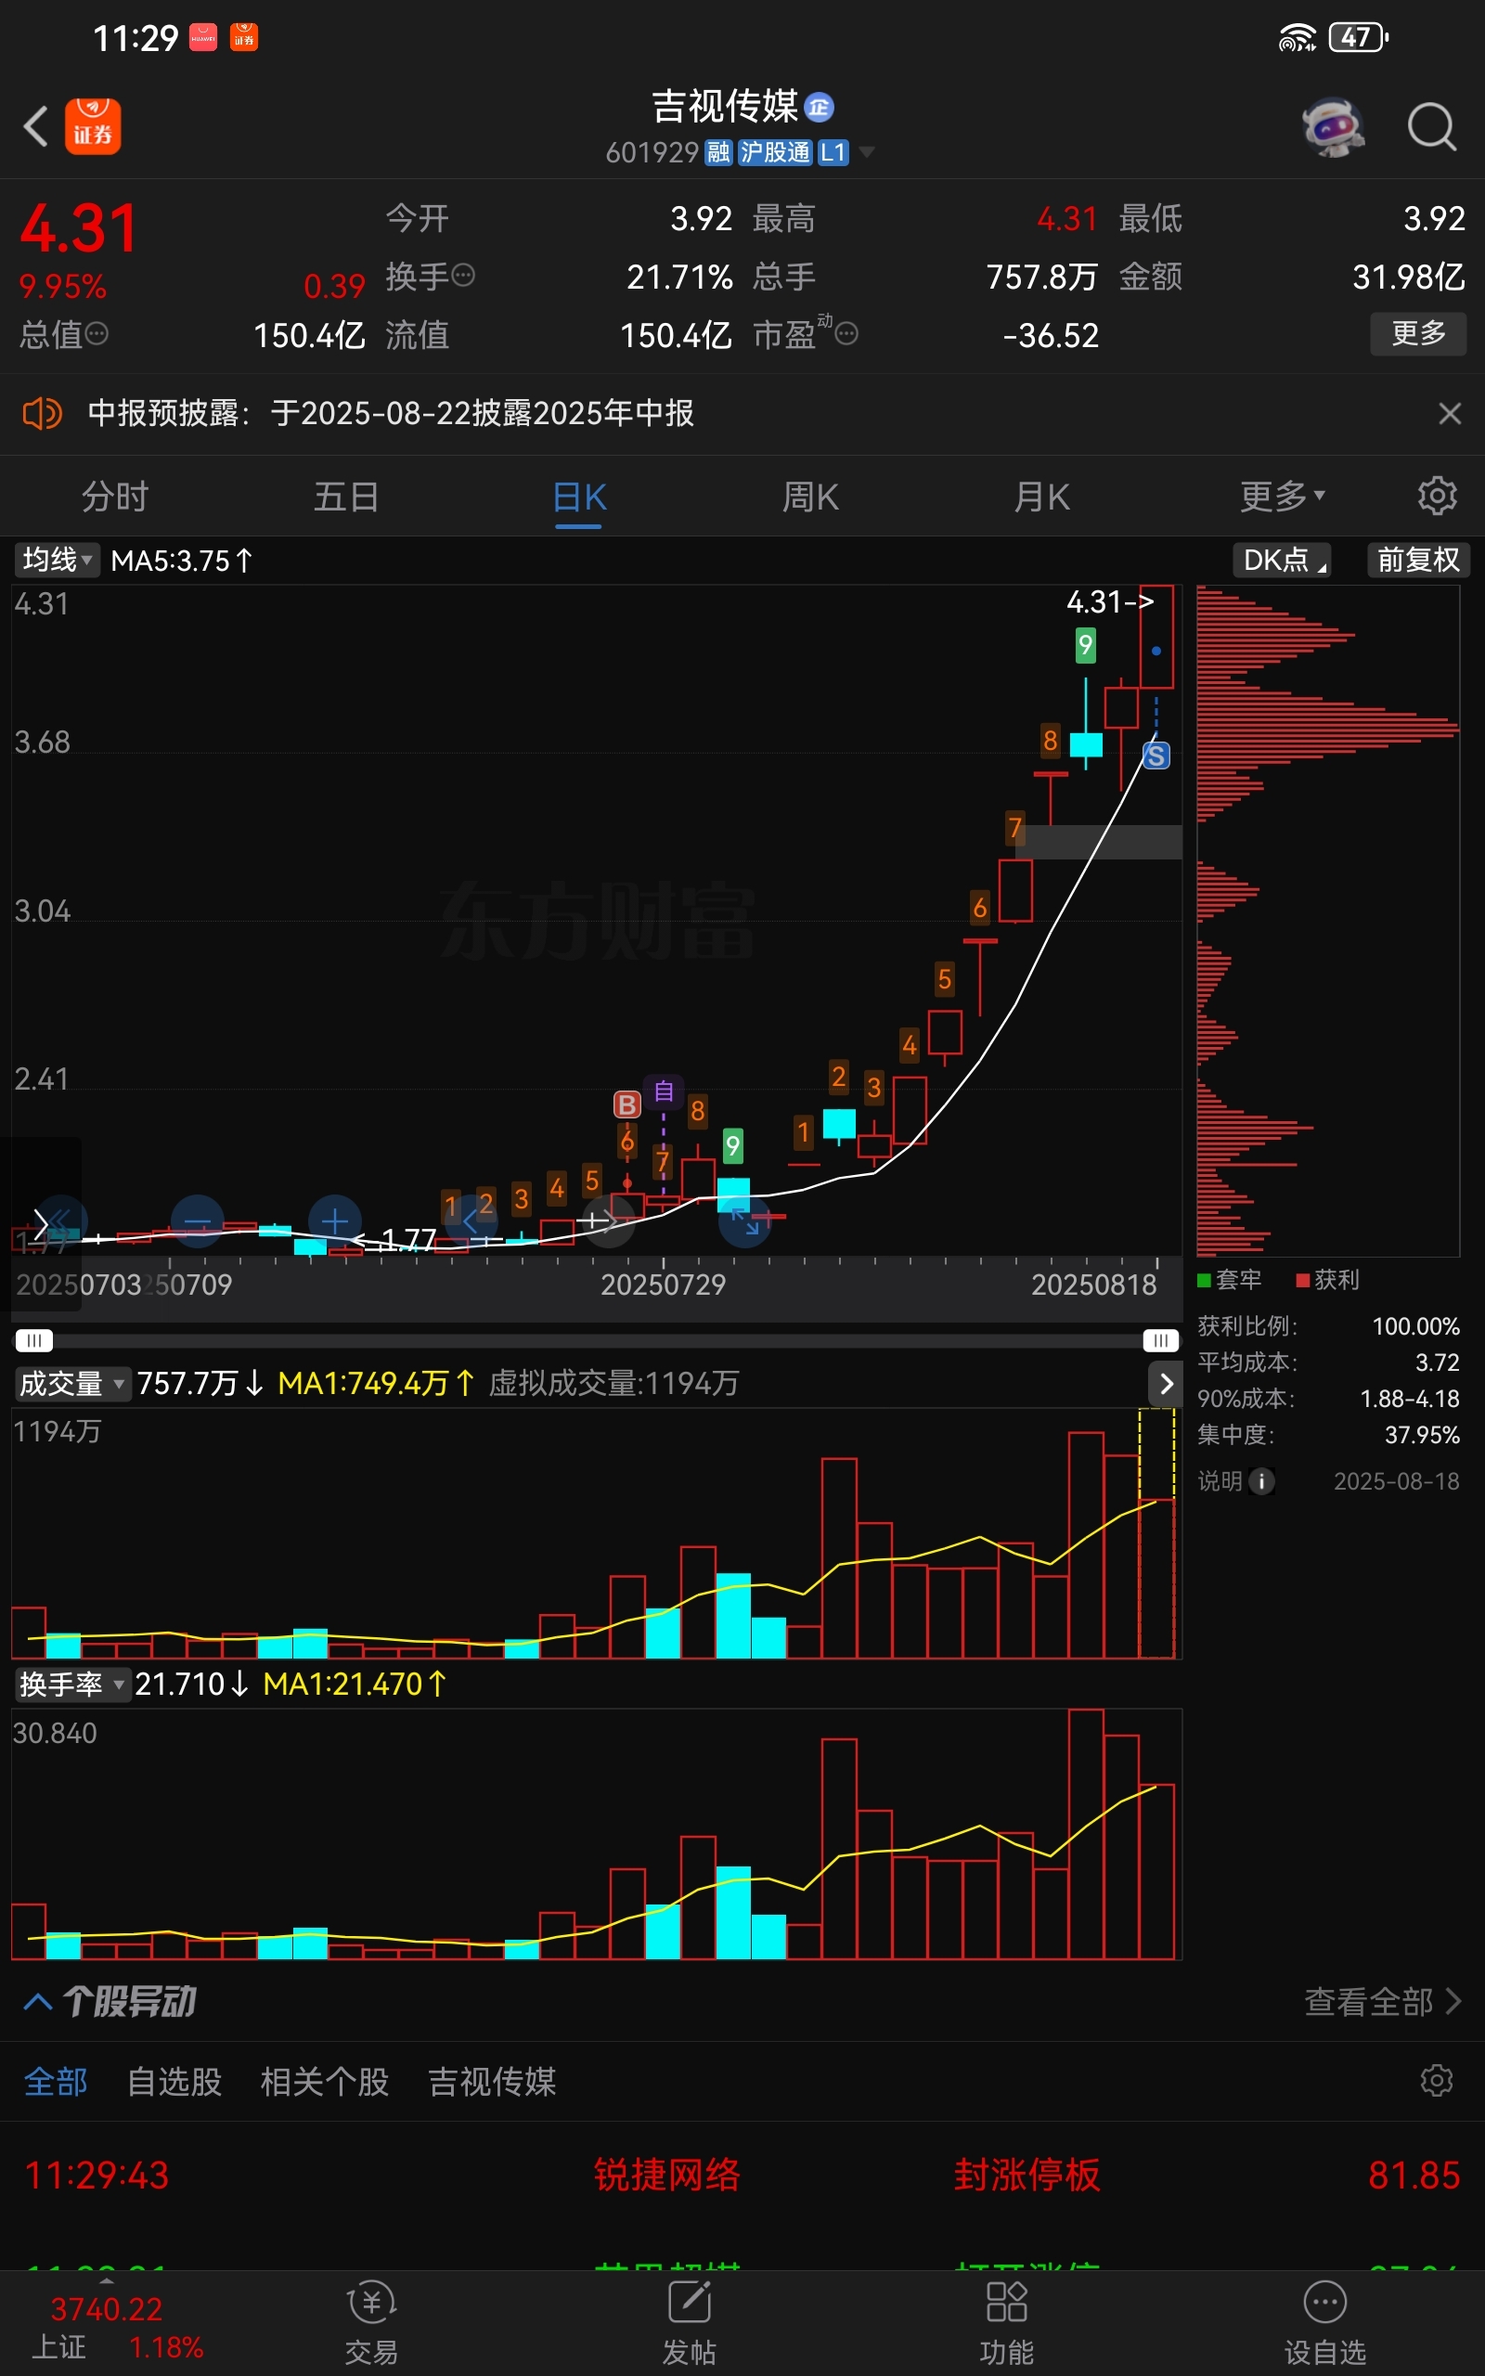Tap the back arrow icon

36,126
